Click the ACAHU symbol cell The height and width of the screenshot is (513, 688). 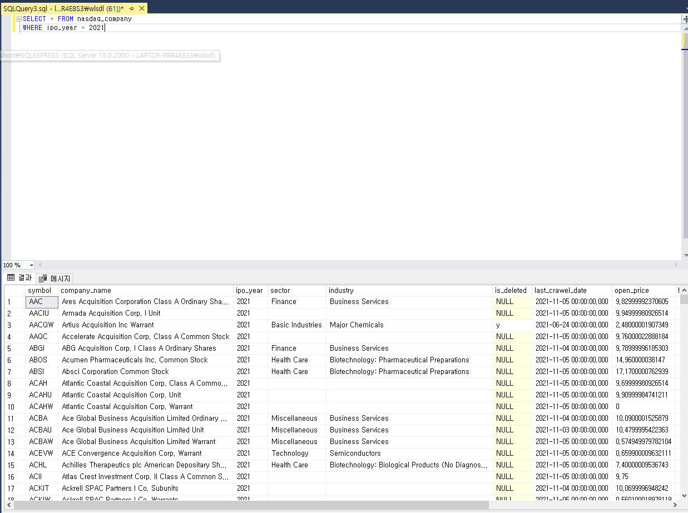coord(42,395)
